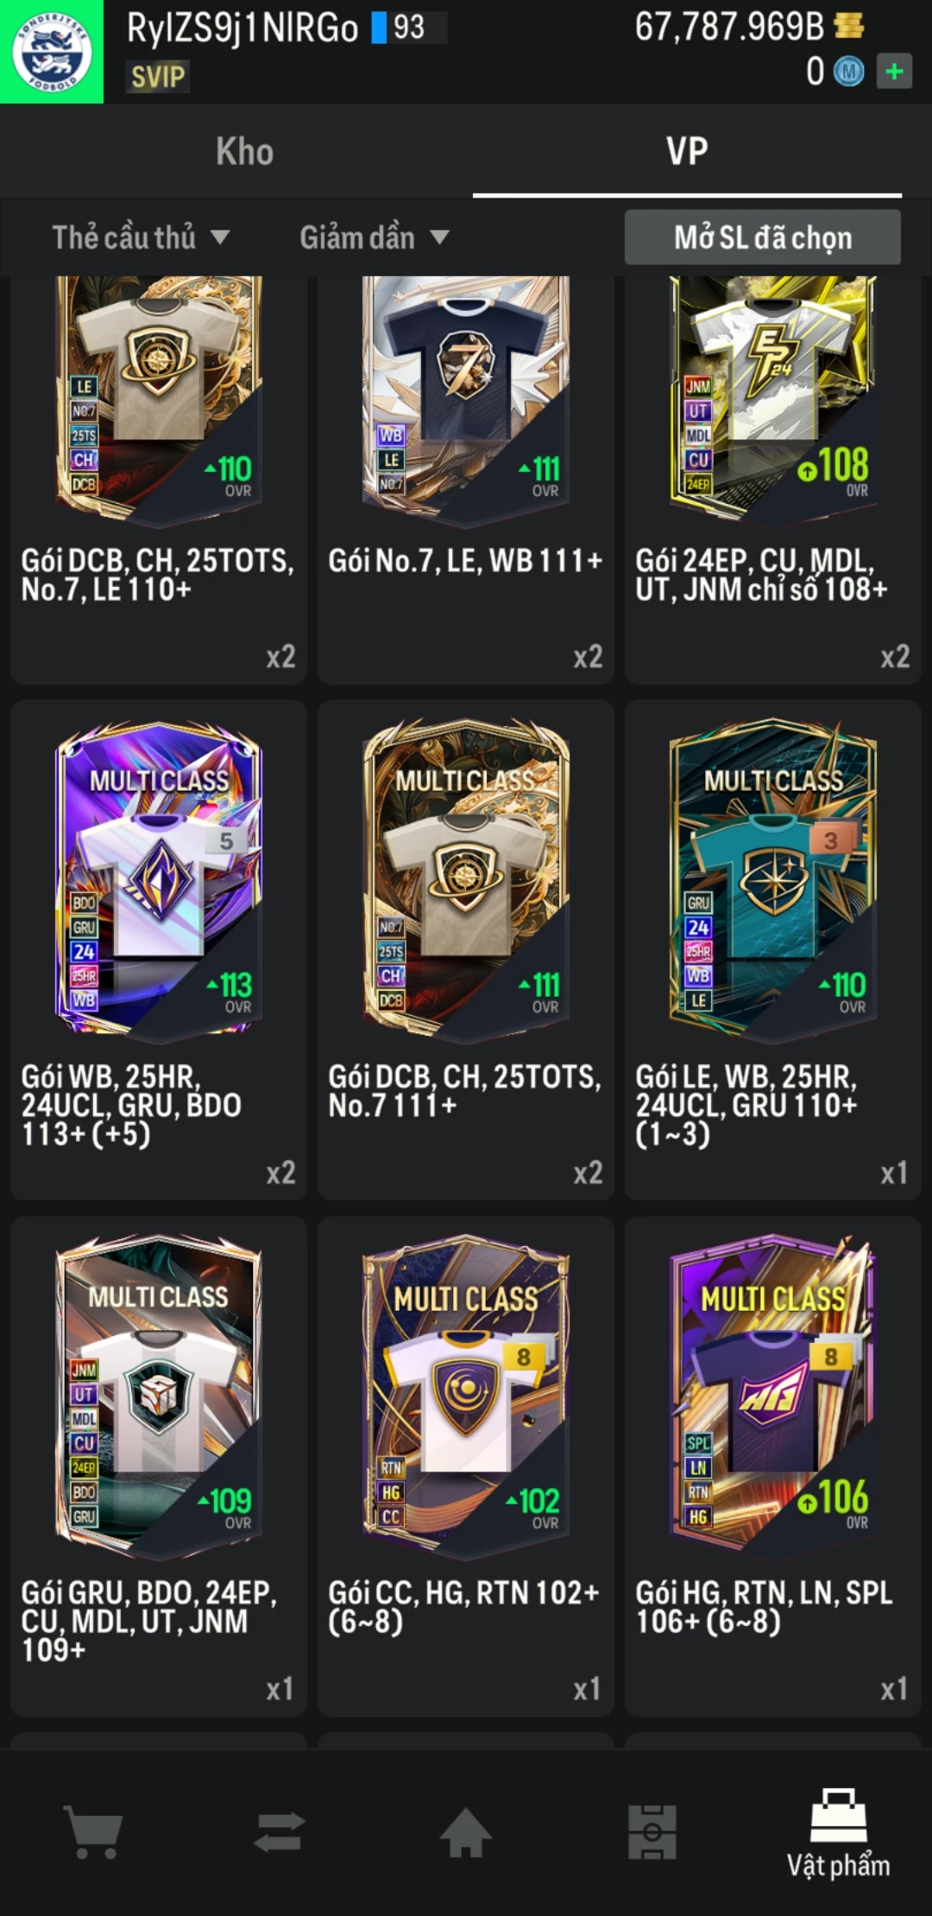Viewport: 932px width, 1916px height.
Task: Open the squad pitch icon
Action: 652,1831
